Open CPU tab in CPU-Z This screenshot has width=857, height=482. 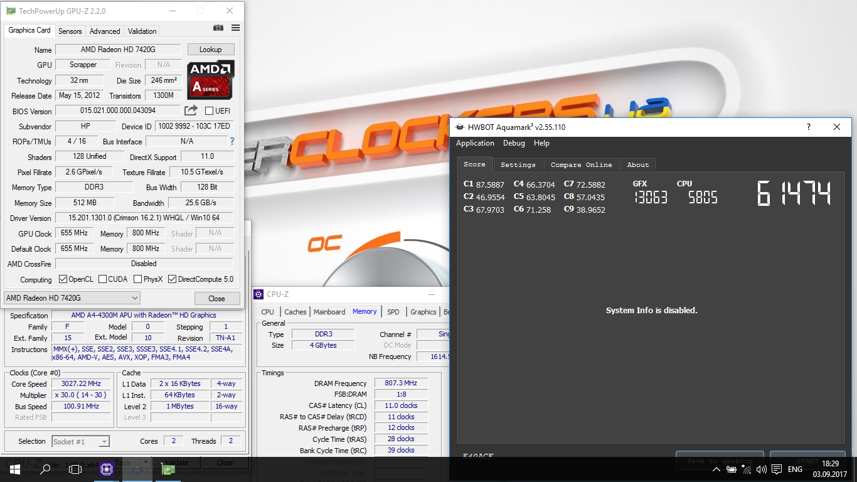pyautogui.click(x=267, y=312)
